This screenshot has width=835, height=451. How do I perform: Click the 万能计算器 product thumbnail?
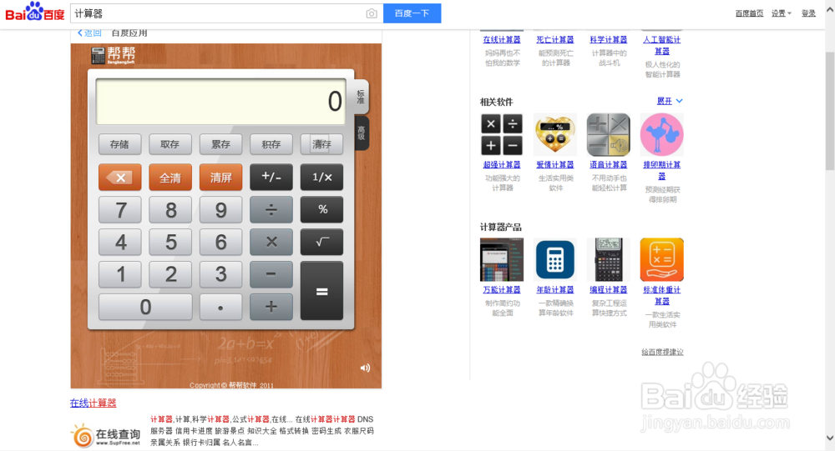pyautogui.click(x=502, y=259)
